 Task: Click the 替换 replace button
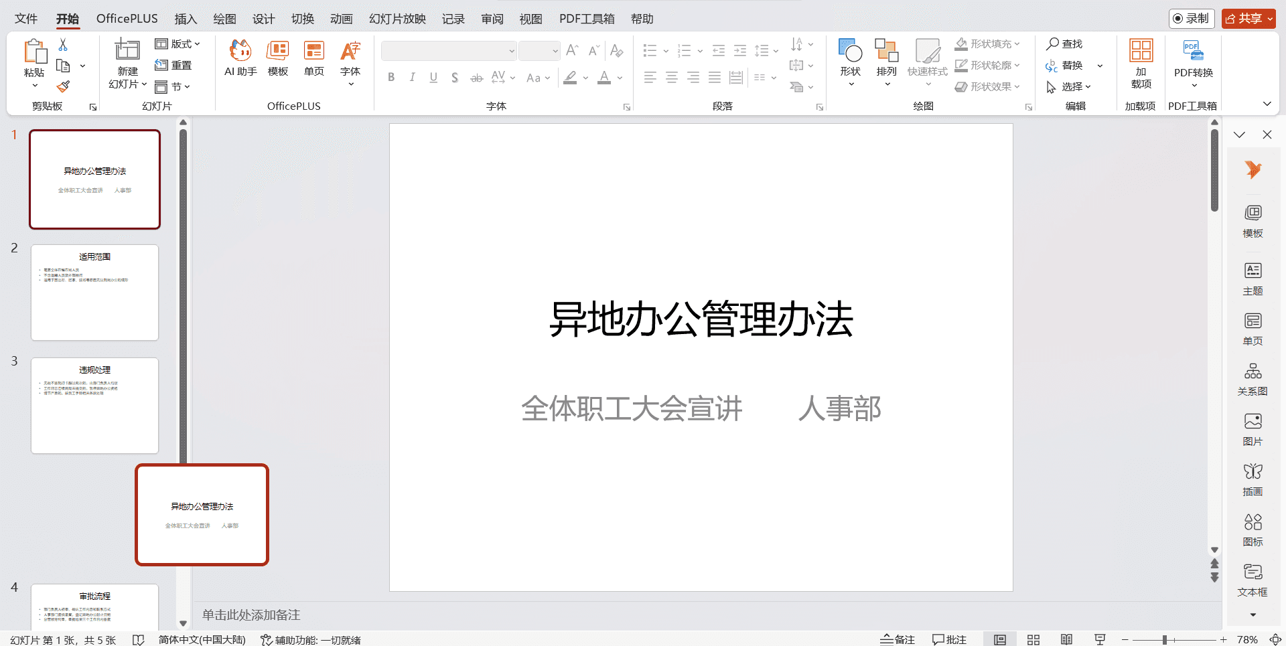coord(1065,66)
